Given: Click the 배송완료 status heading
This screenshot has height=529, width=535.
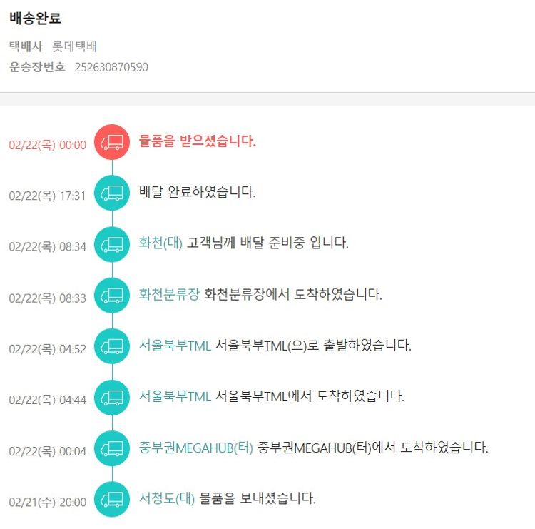Looking at the screenshot, I should (35, 19).
